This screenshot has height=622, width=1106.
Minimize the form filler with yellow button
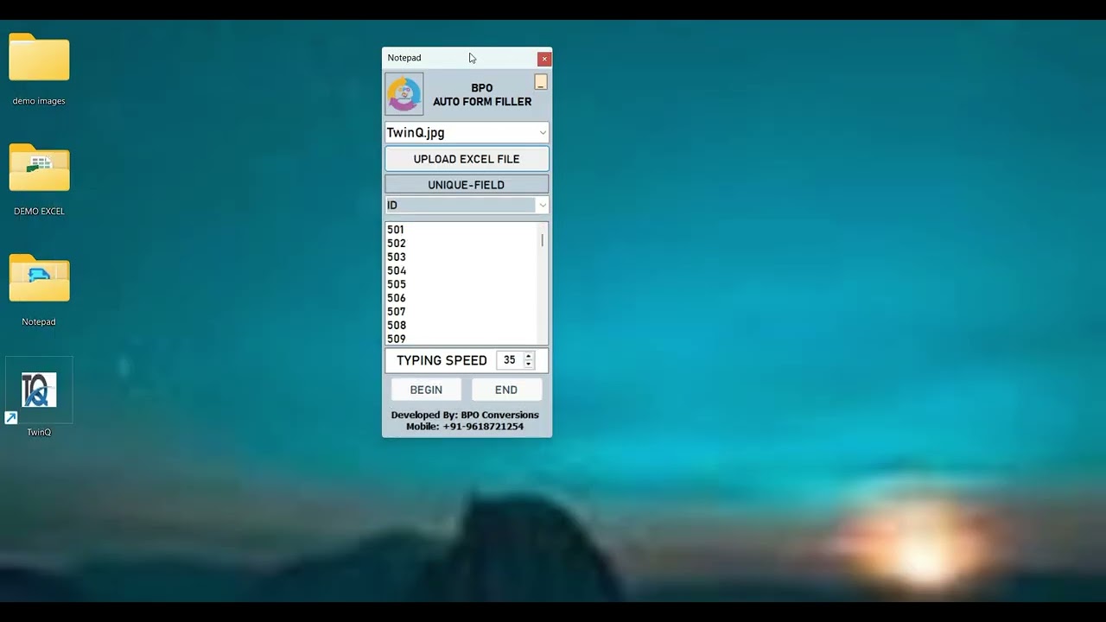click(541, 82)
